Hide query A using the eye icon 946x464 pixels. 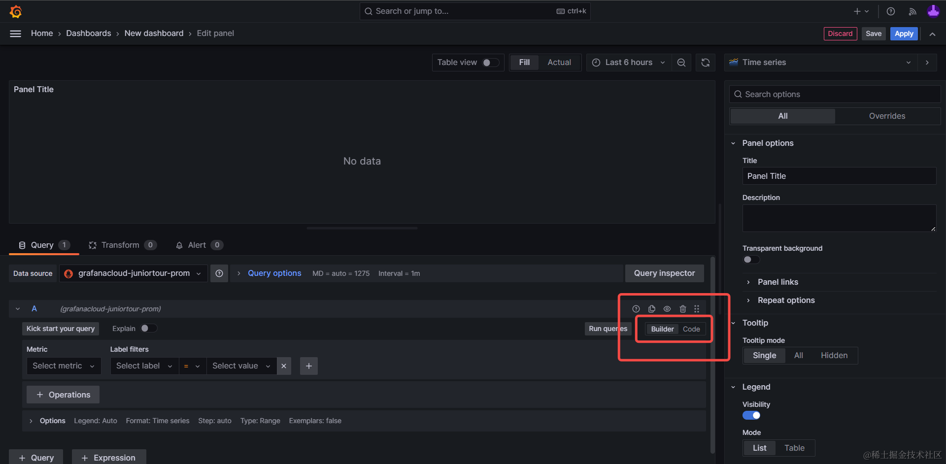[667, 309]
